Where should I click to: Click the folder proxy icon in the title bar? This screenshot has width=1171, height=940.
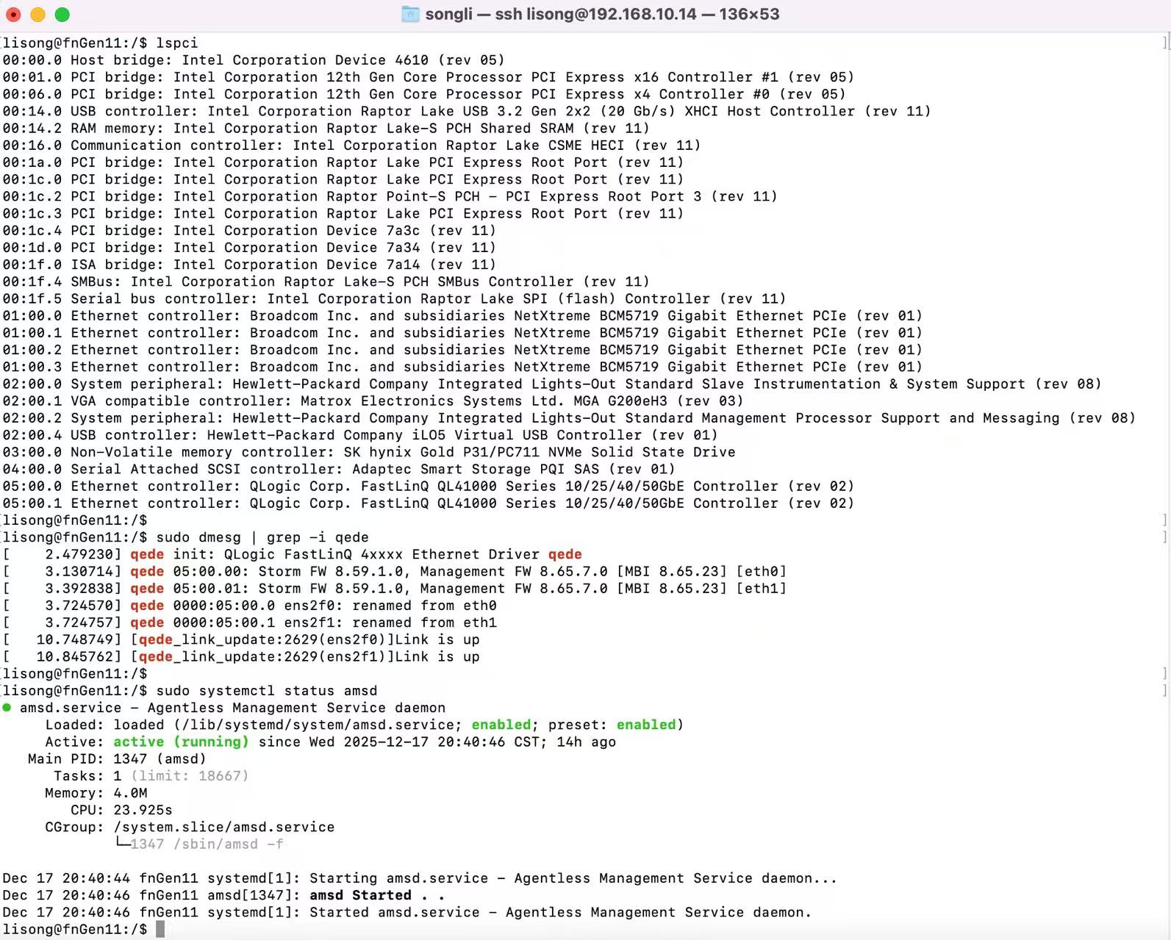410,14
